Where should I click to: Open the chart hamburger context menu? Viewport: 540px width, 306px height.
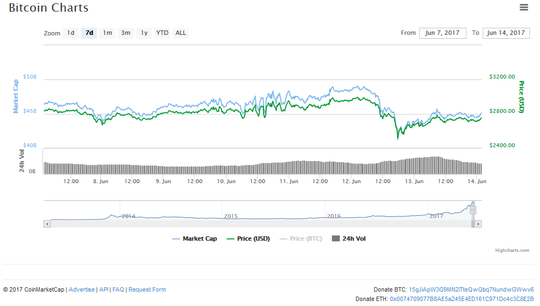point(524,7)
